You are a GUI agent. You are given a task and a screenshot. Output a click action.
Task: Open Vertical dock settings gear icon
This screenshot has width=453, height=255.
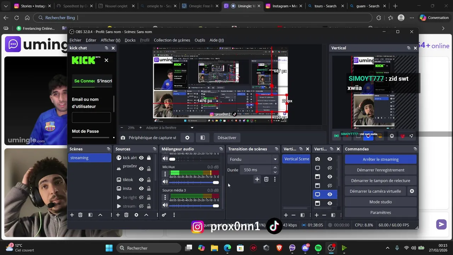click(x=392, y=136)
